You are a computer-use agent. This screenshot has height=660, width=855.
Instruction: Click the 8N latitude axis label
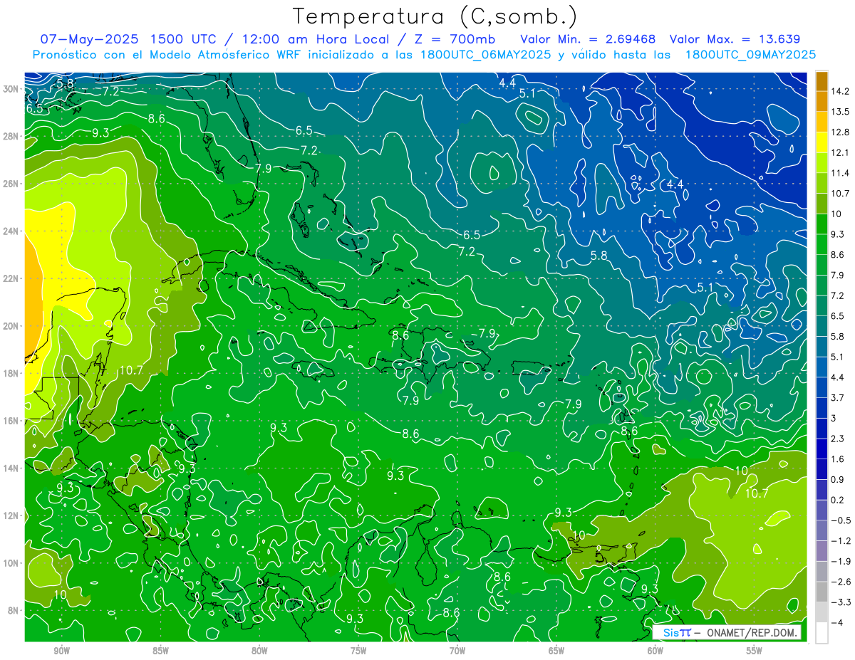(x=14, y=610)
